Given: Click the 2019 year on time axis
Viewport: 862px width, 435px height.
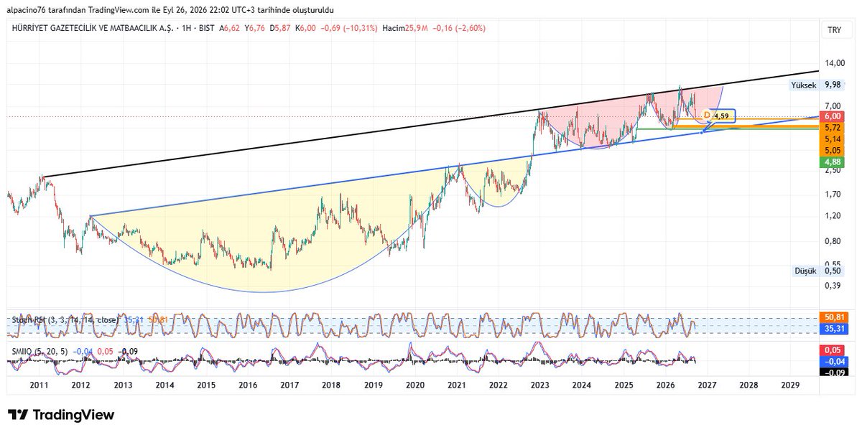Looking at the screenshot, I should [373, 385].
